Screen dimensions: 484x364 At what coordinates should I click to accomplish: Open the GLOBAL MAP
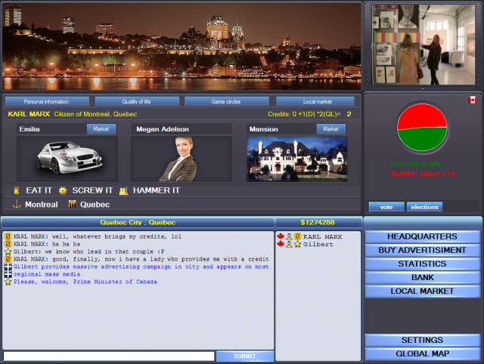tap(422, 353)
